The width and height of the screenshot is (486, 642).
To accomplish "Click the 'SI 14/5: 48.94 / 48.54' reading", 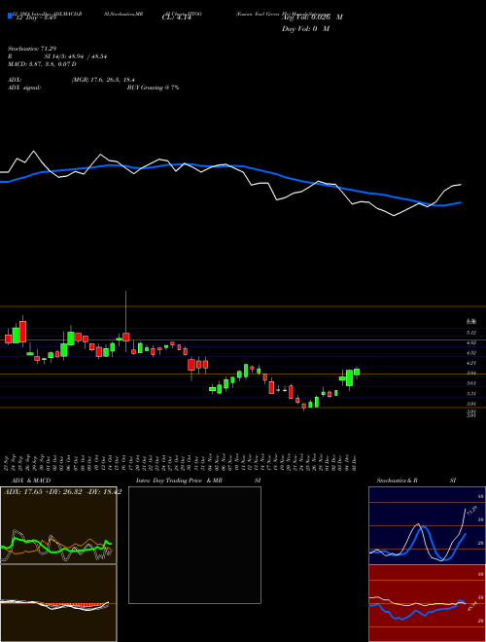I will (76, 56).
